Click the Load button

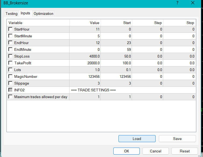click(x=137, y=139)
